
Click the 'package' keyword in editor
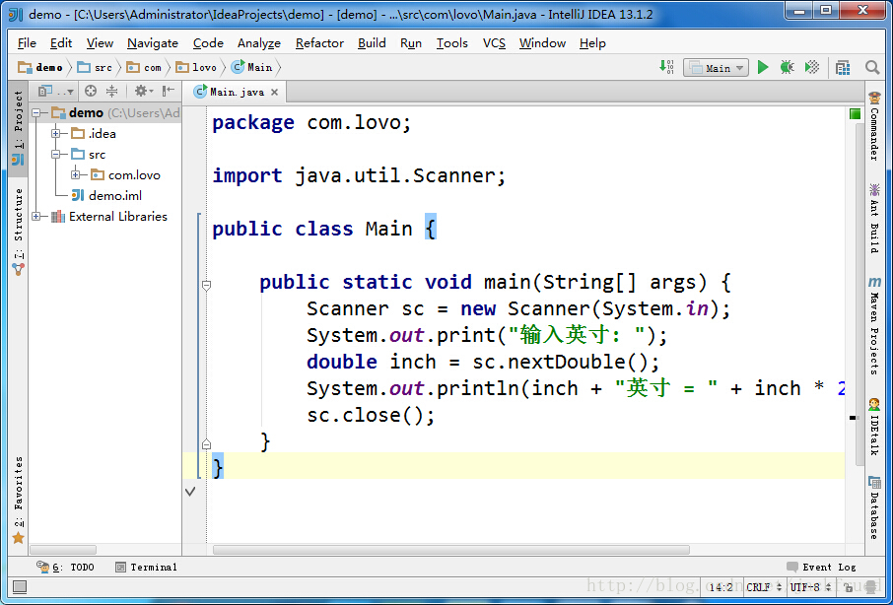[253, 123]
